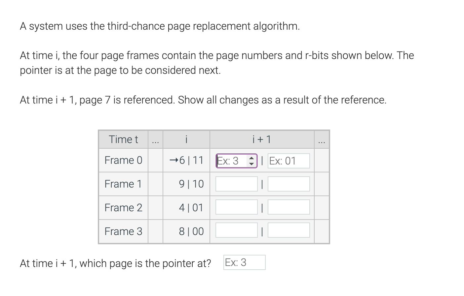Select the Frame 1 r-bits input
Viewport: 464px width, 296px height.
tap(289, 184)
